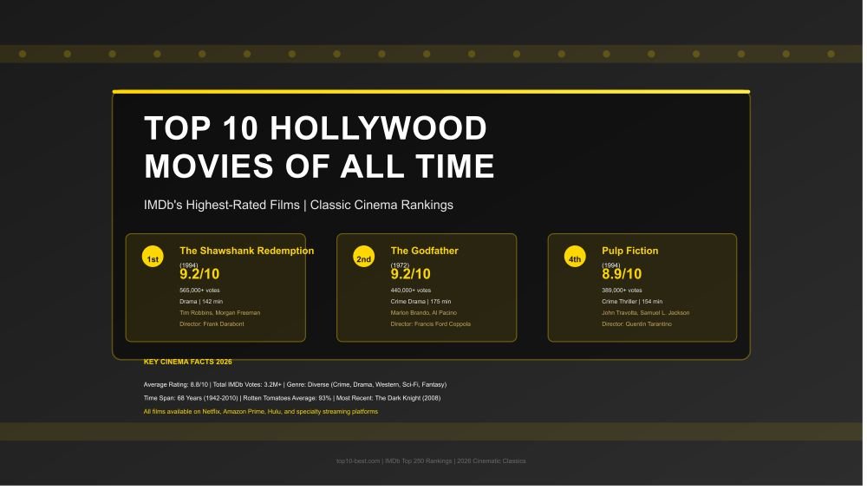
Task: Select The Godfather title
Action: pyautogui.click(x=427, y=252)
